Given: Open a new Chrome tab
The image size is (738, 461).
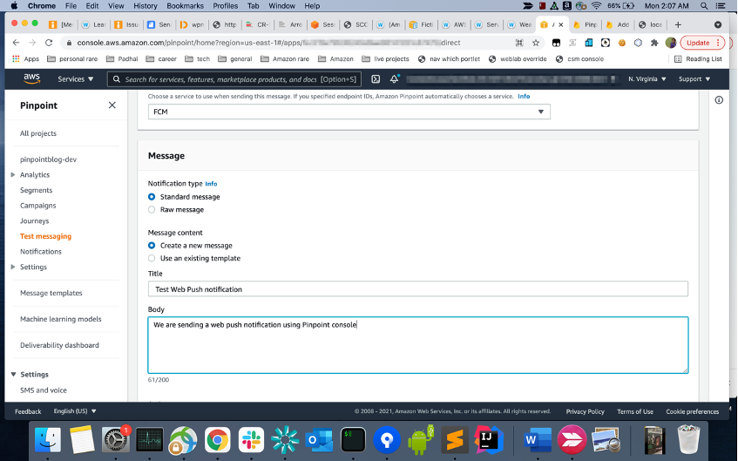Looking at the screenshot, I should pyautogui.click(x=678, y=25).
